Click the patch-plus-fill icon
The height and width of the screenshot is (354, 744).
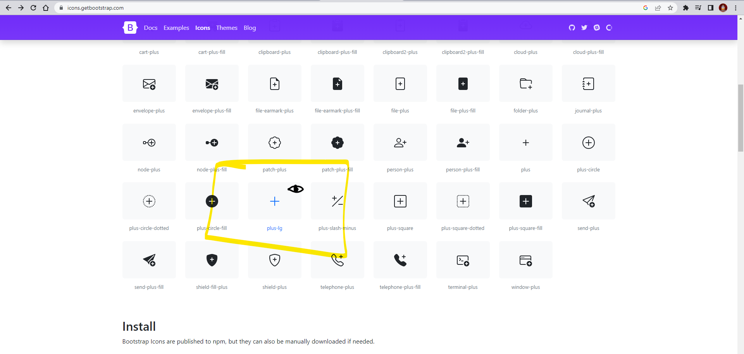[337, 142]
